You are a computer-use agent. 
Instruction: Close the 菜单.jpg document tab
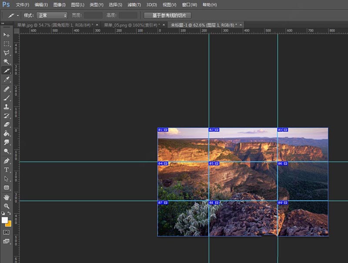(97, 25)
